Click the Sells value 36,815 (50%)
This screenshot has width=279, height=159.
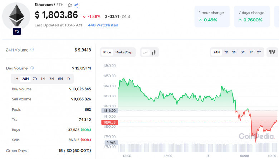pos(80,140)
